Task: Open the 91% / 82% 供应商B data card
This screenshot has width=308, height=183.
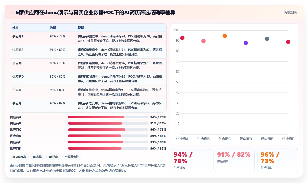Action: [234, 160]
